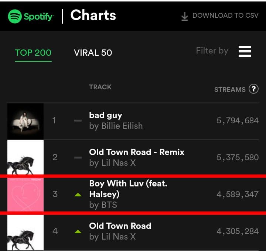
Task: Click green up arrow beside Old Town Road rank 4
Action: (x=78, y=232)
